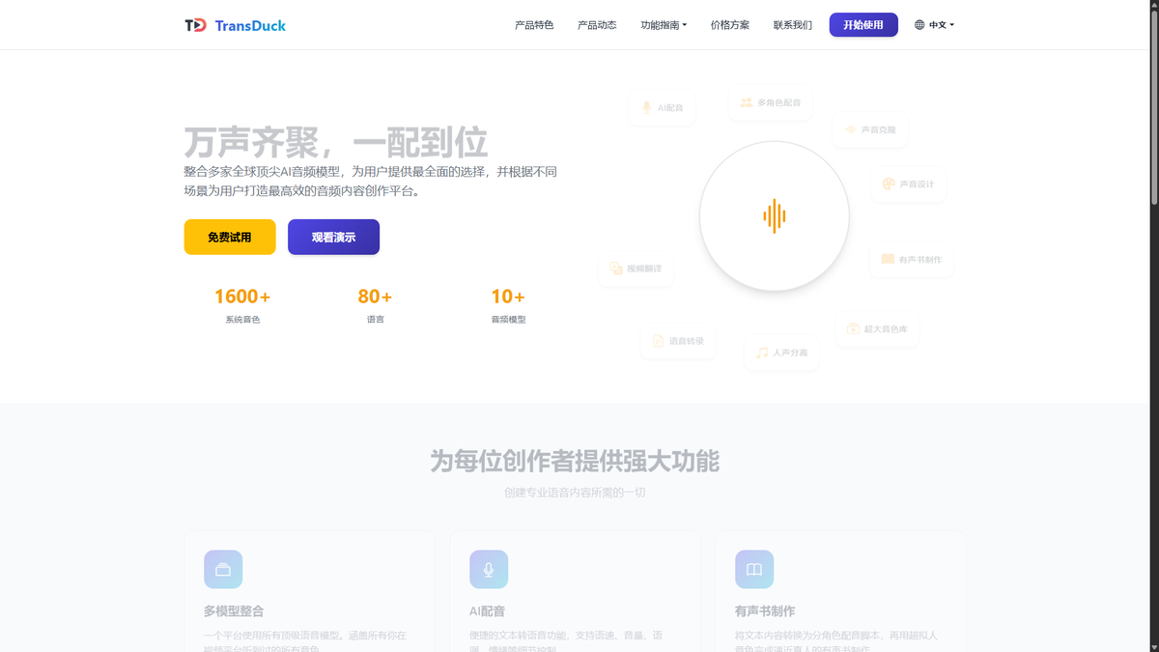Click the purple 观看演示 button
Screen dimensions: 1159x652
[333, 237]
